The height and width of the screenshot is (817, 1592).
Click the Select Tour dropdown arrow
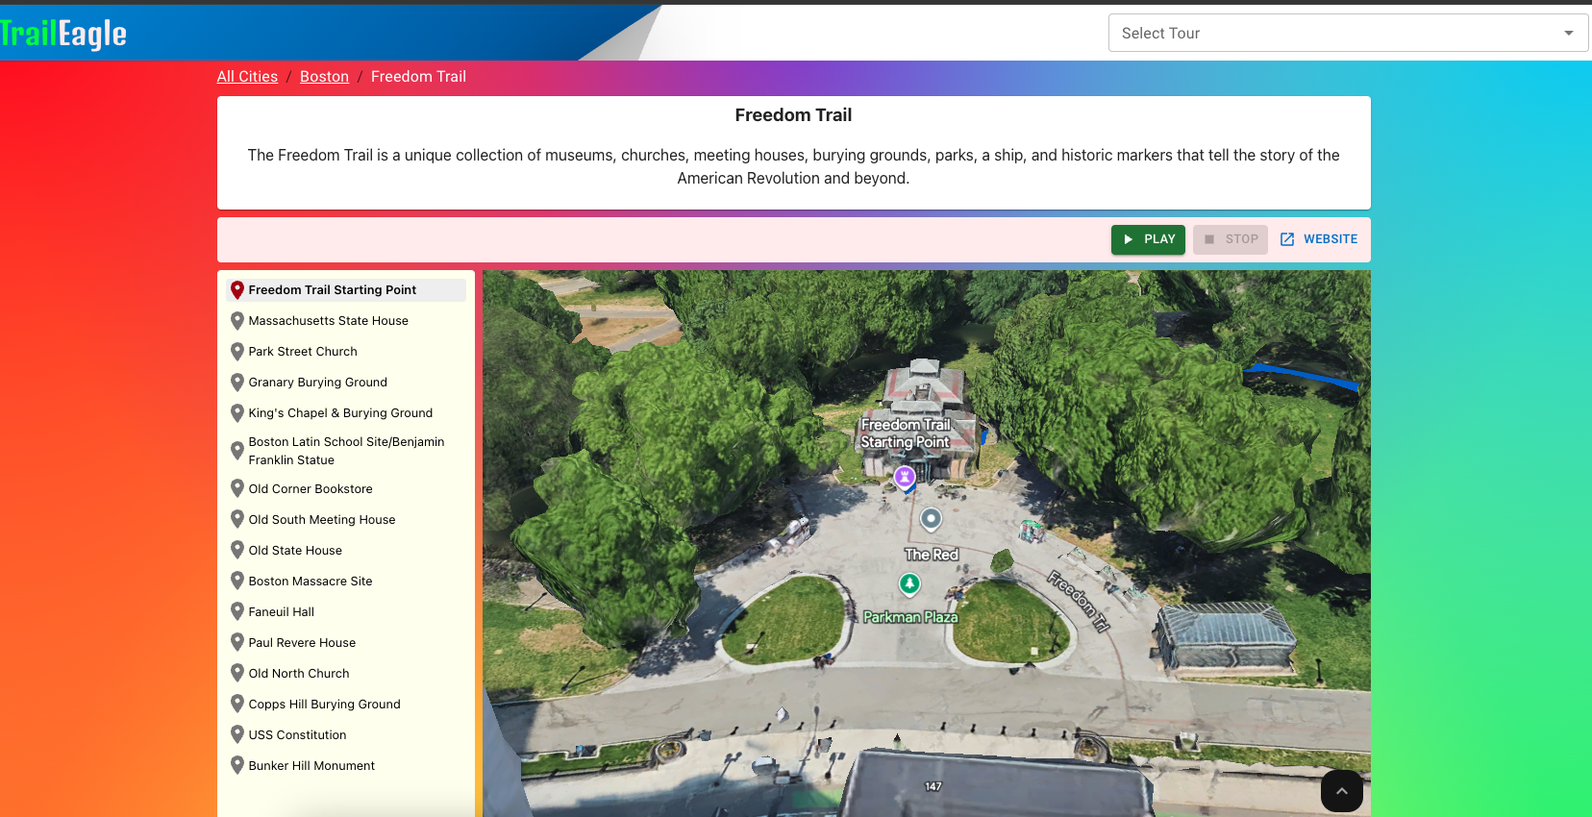(x=1569, y=33)
